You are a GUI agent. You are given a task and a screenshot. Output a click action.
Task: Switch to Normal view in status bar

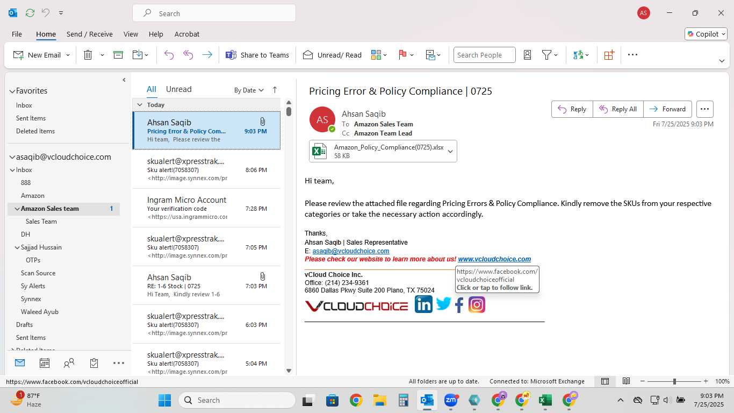tap(605, 381)
